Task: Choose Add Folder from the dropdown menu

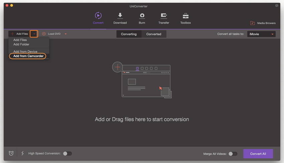Action: (x=21, y=44)
